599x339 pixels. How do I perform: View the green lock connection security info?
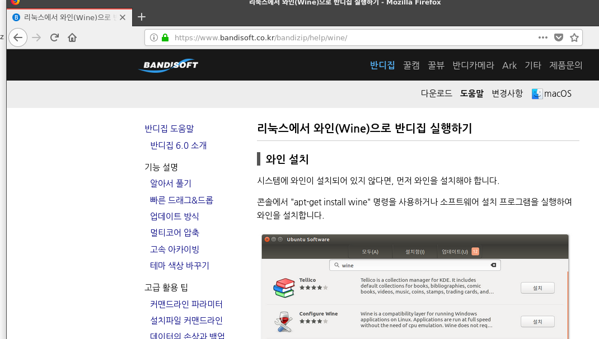[x=165, y=37]
